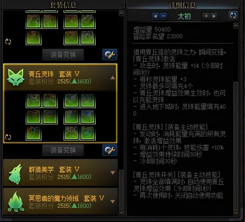Click the set list scrollbar down arrow

[x=121, y=213]
